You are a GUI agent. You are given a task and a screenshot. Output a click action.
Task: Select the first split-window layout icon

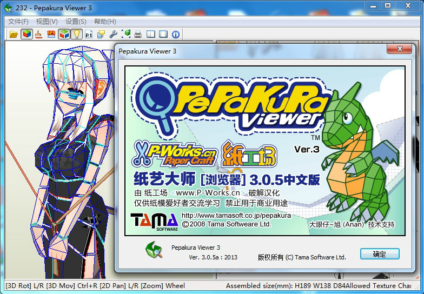[x=150, y=35]
